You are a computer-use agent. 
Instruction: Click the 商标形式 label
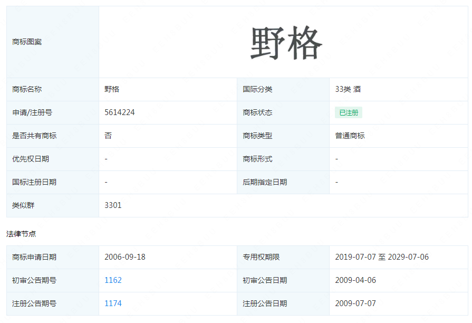point(258,159)
